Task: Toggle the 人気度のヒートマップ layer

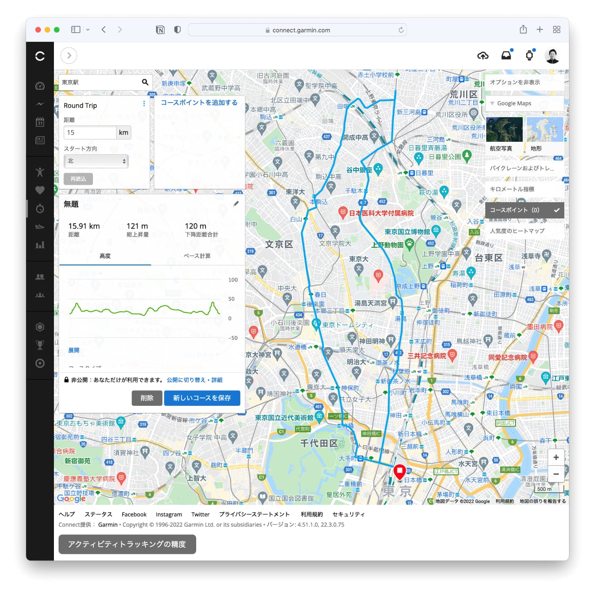Action: pyautogui.click(x=517, y=231)
